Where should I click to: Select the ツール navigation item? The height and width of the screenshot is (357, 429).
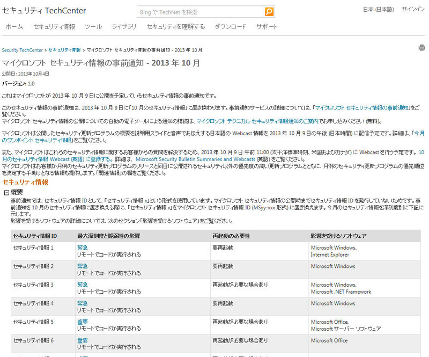coord(93,27)
